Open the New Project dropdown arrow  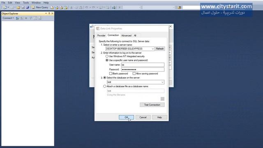(8, 7)
